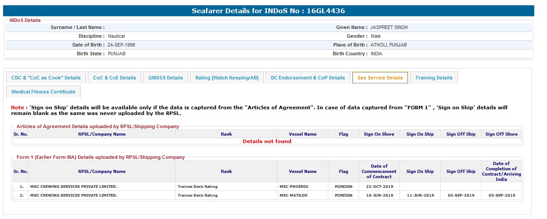Click Trainee Deck Rating for MSC MATILDE row
547x219 pixels.
click(198, 195)
